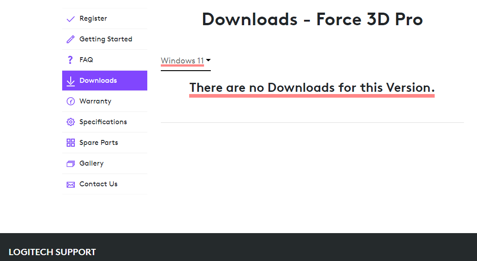Click the Getting Started pencil icon
Viewport: 477px width, 261px height.
[x=71, y=40]
